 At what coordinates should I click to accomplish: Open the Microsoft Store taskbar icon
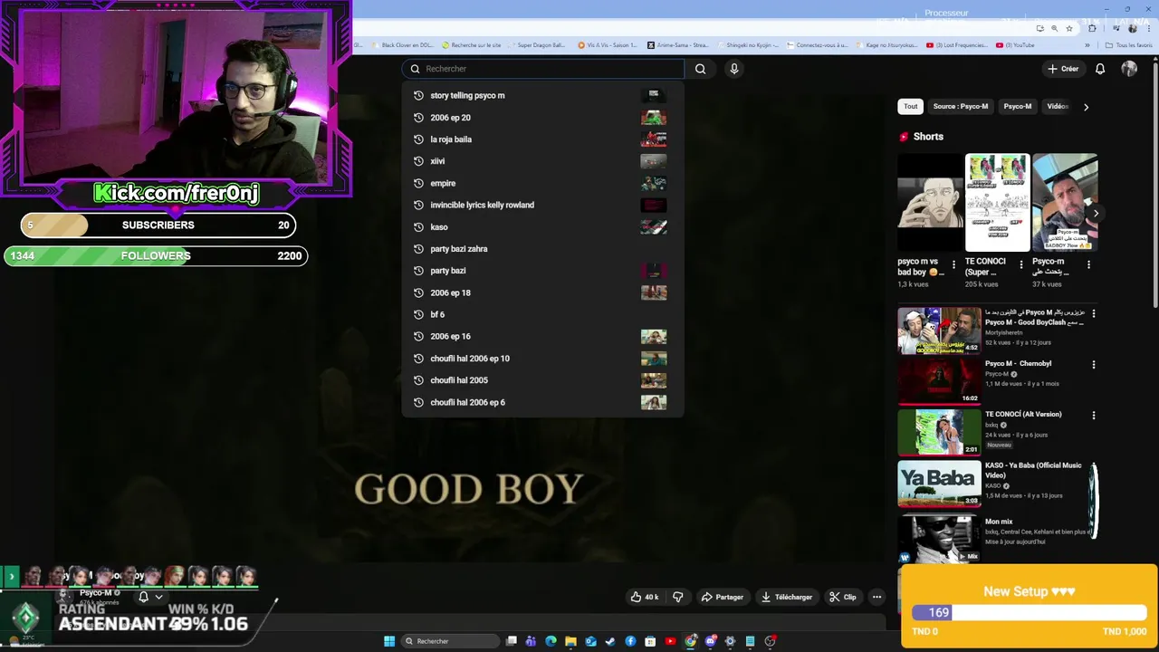(650, 641)
